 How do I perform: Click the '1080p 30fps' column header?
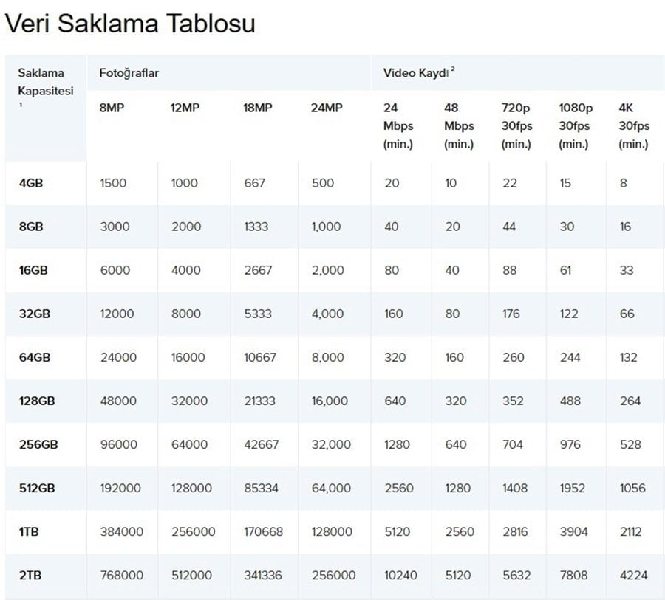pyautogui.click(x=576, y=125)
